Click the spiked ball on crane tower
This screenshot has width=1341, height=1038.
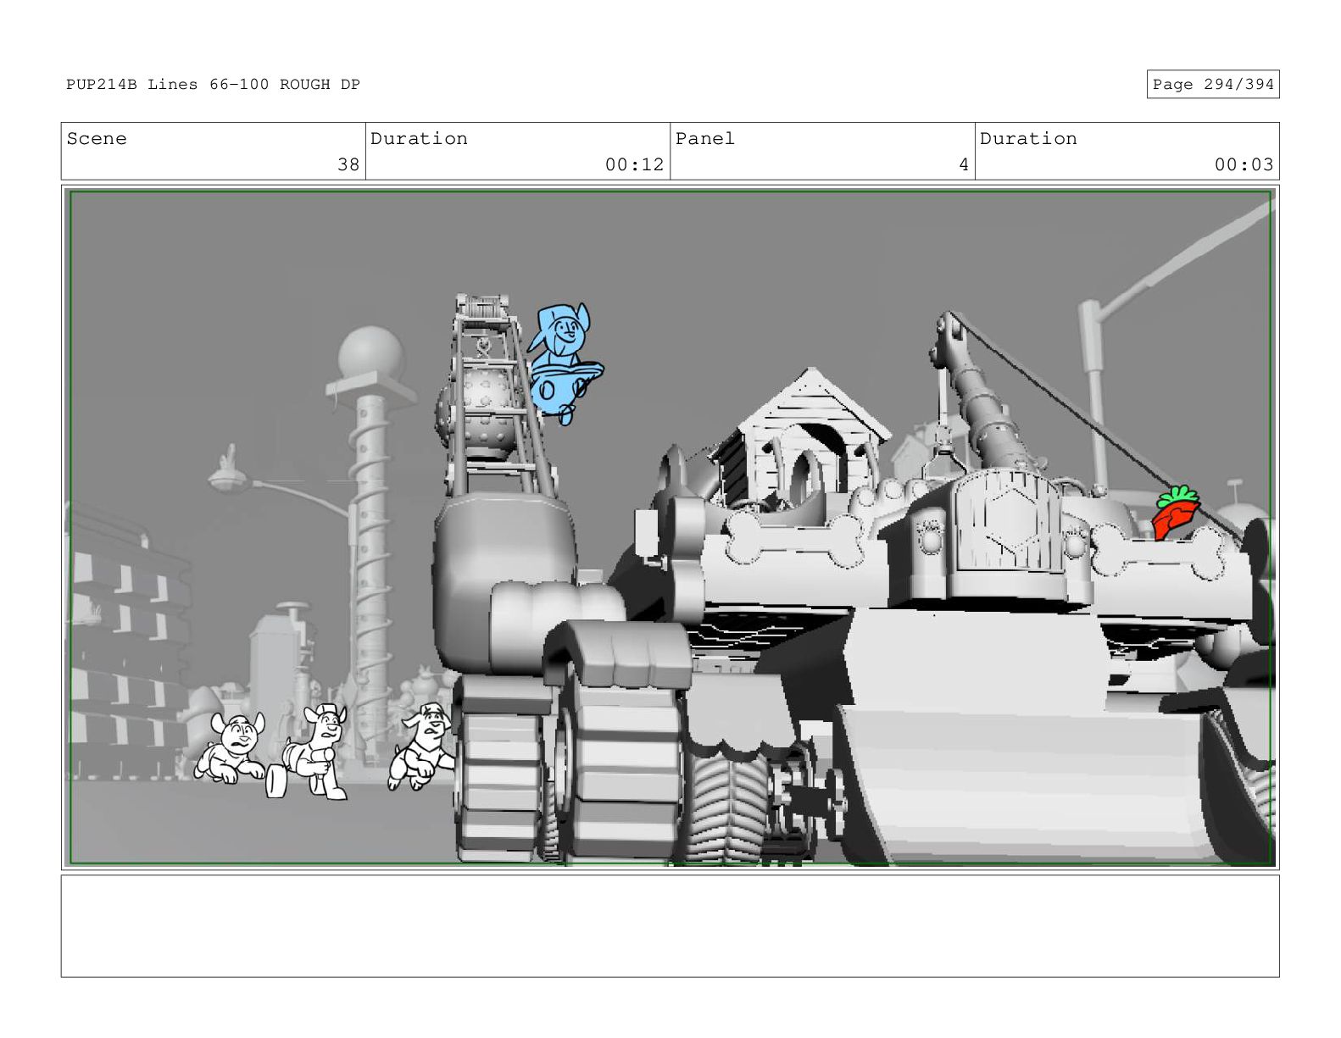coord(479,411)
